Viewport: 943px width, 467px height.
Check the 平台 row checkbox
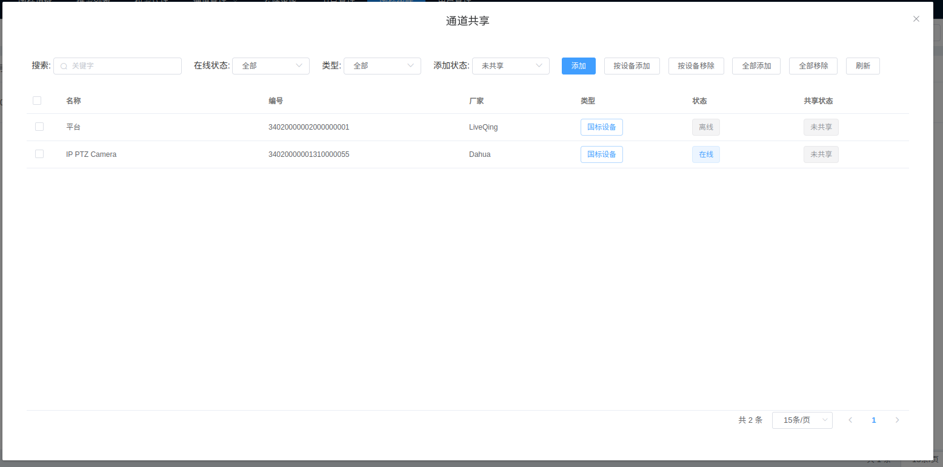pyautogui.click(x=39, y=127)
